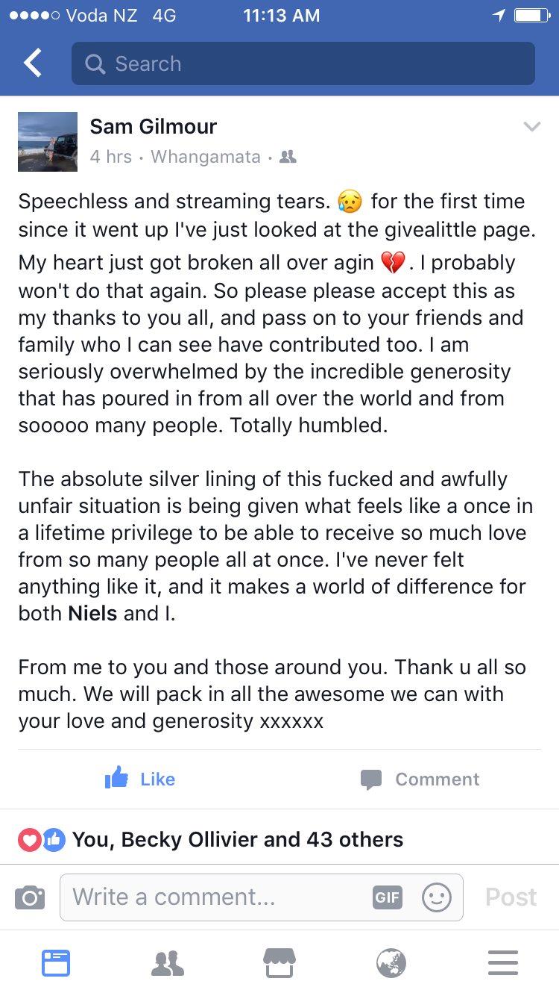Like the post with thumbs-up button

(x=140, y=779)
